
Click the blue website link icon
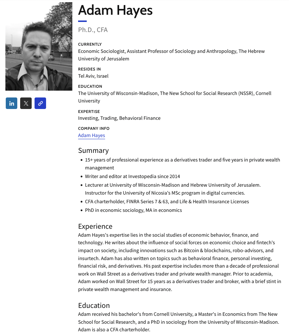[x=40, y=104]
